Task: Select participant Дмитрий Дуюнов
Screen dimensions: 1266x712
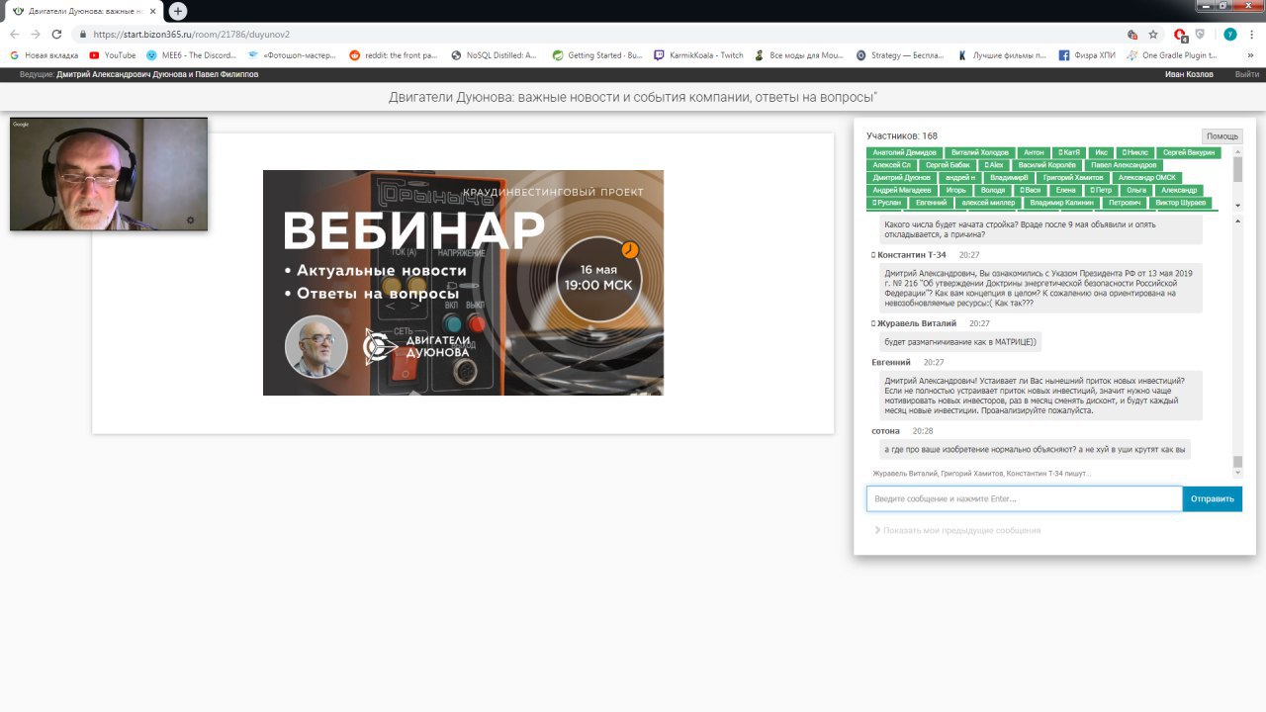Action: [x=901, y=177]
